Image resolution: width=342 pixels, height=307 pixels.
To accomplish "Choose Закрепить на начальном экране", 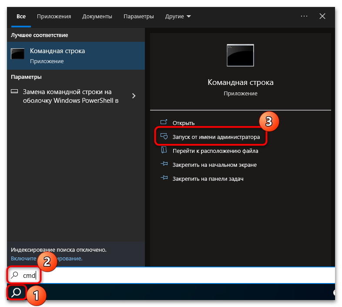I will [x=215, y=165].
